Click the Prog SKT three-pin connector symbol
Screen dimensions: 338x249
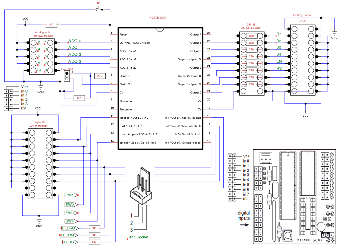coord(67,76)
